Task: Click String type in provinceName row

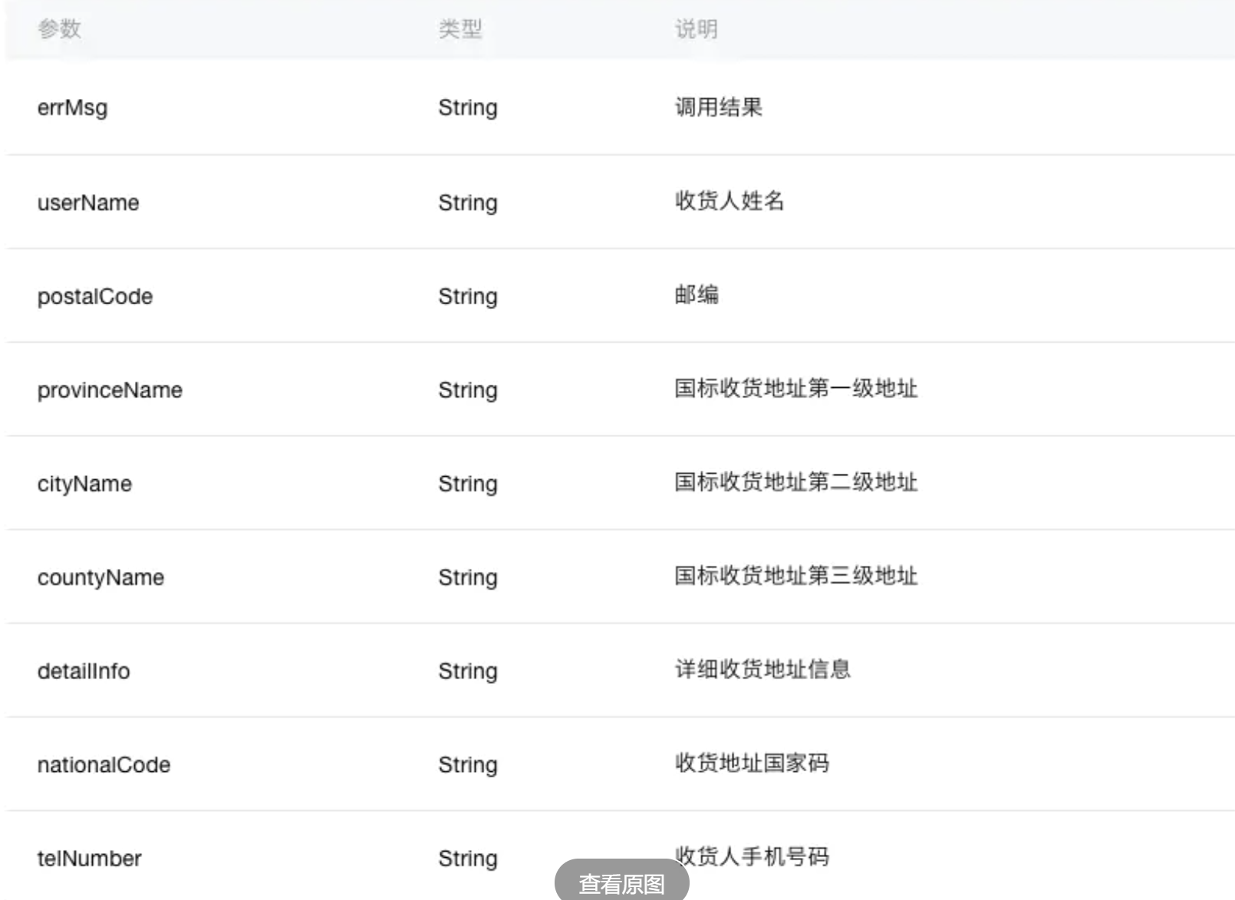Action: pyautogui.click(x=468, y=390)
